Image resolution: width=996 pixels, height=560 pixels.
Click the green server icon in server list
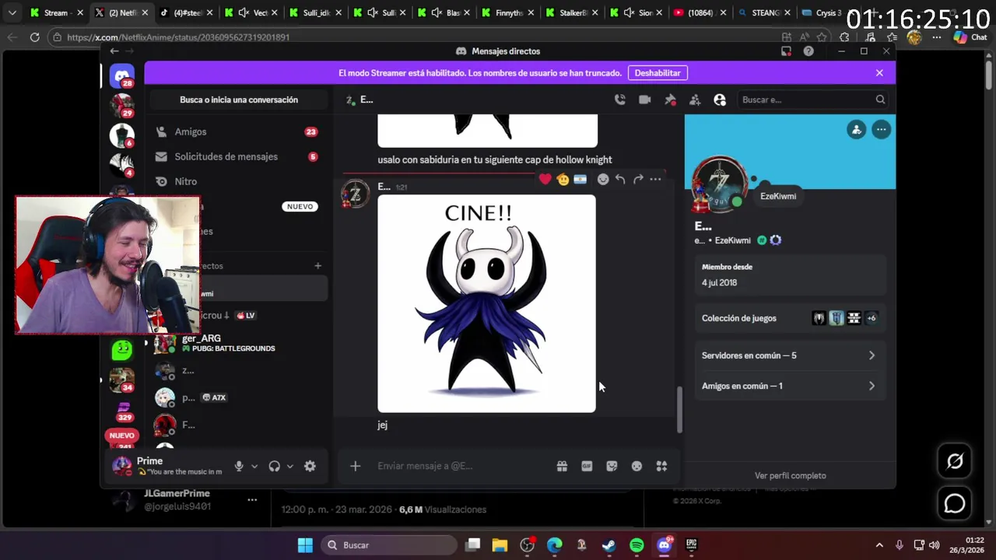click(x=122, y=350)
